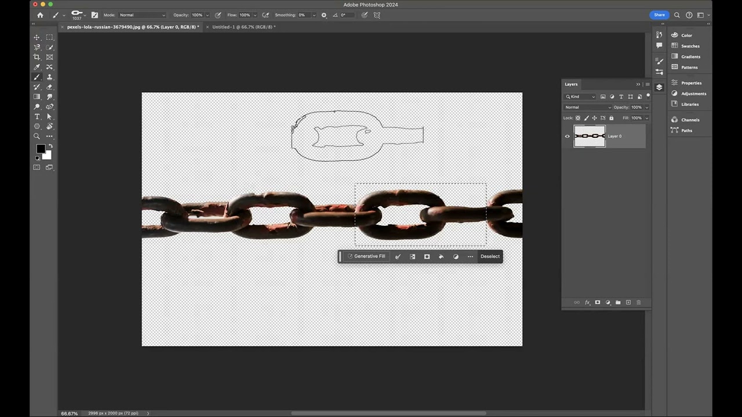Open layer blend mode Normal dropdown
The width and height of the screenshot is (742, 417).
pos(588,107)
